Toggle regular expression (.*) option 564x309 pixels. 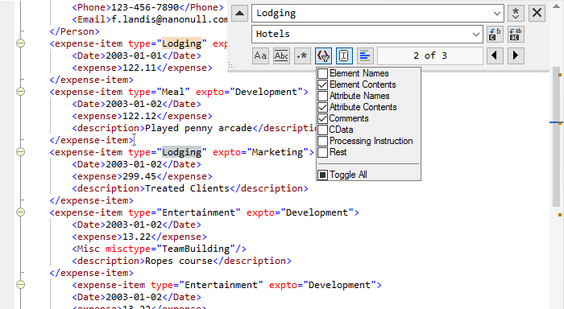[302, 56]
